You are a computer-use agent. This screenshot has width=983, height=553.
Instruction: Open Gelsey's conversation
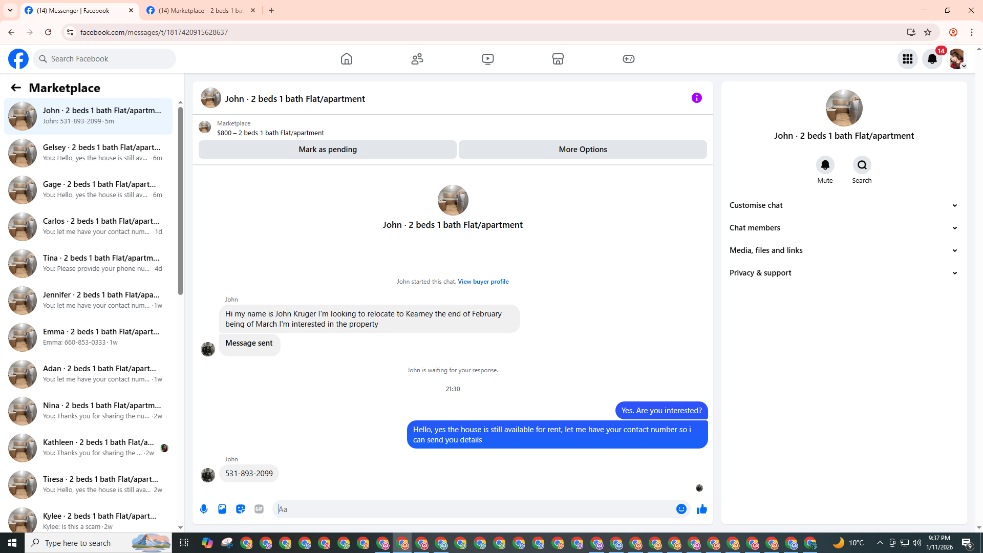click(89, 153)
